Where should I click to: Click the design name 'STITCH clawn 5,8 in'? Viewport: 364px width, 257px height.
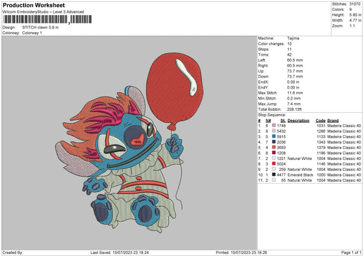pyautogui.click(x=41, y=27)
